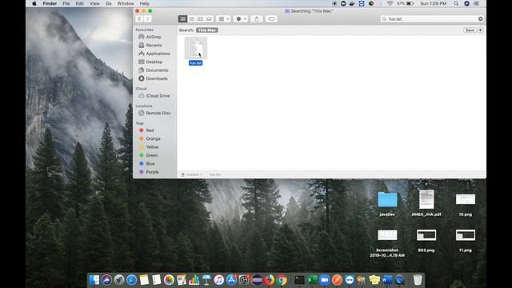
Task: Open Google Chrome from the Dock
Action: tap(282, 280)
